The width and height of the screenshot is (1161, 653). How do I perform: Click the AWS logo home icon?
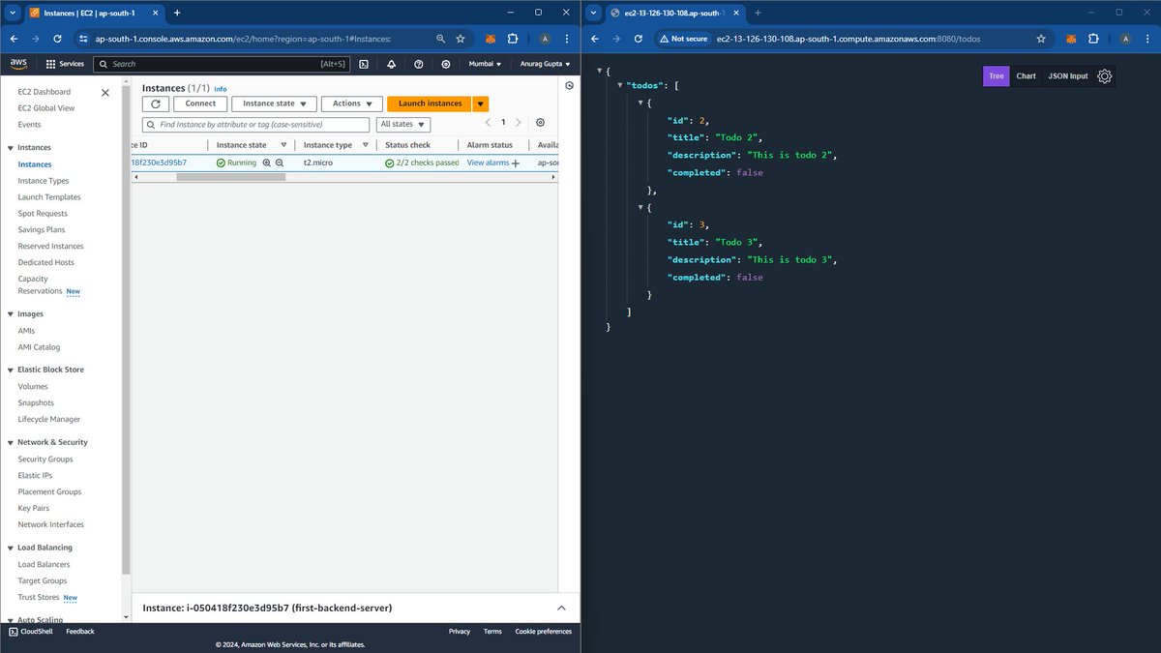pos(18,64)
